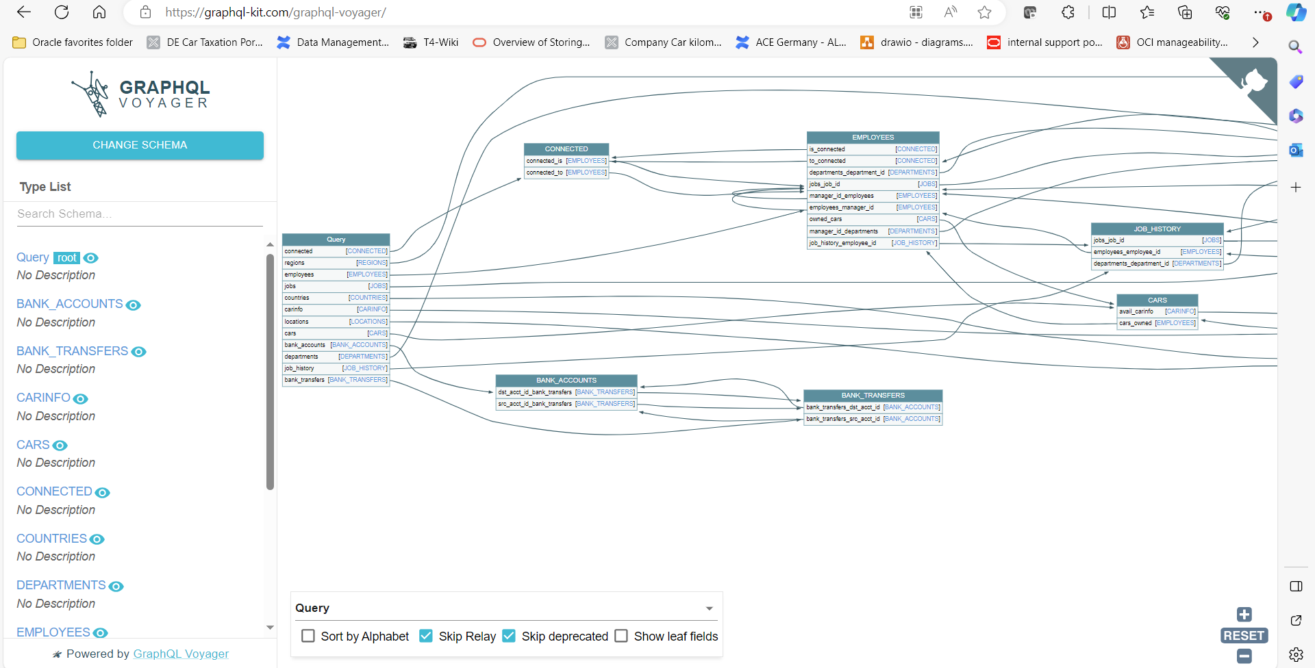The image size is (1315, 668).
Task: Click the GraphQL Voyager logo
Action: (x=140, y=94)
